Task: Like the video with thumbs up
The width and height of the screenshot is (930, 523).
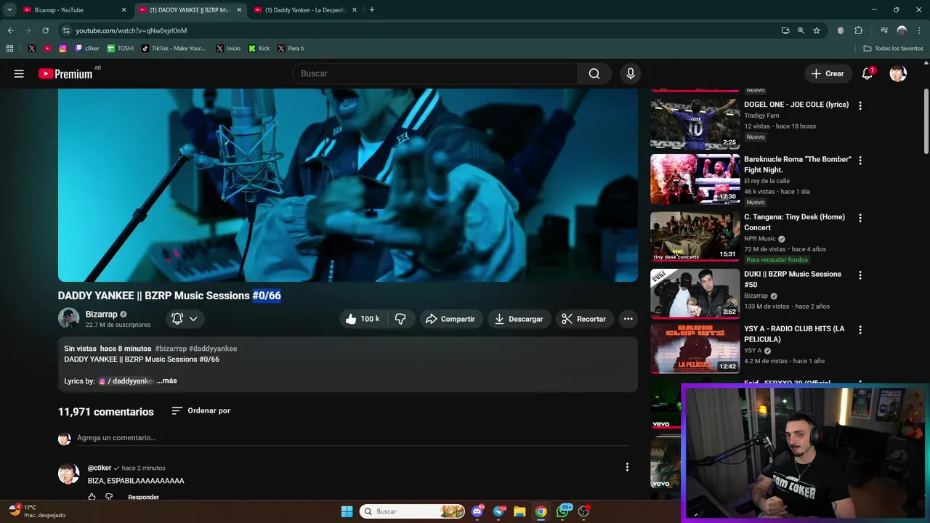Action: [x=362, y=319]
